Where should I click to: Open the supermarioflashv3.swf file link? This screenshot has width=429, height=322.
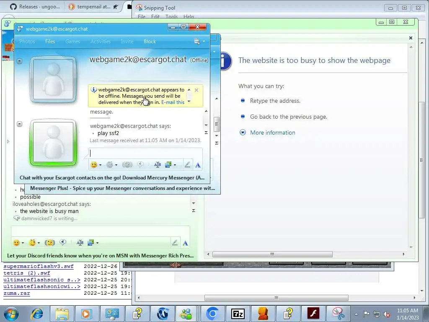(38, 266)
